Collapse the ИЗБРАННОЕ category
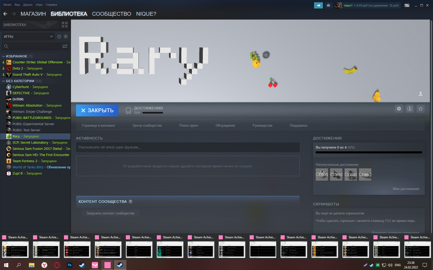 click(x=4, y=56)
